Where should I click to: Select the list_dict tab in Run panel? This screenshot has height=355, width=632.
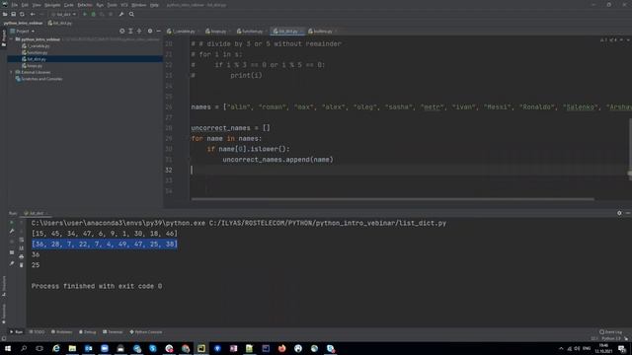(36, 213)
